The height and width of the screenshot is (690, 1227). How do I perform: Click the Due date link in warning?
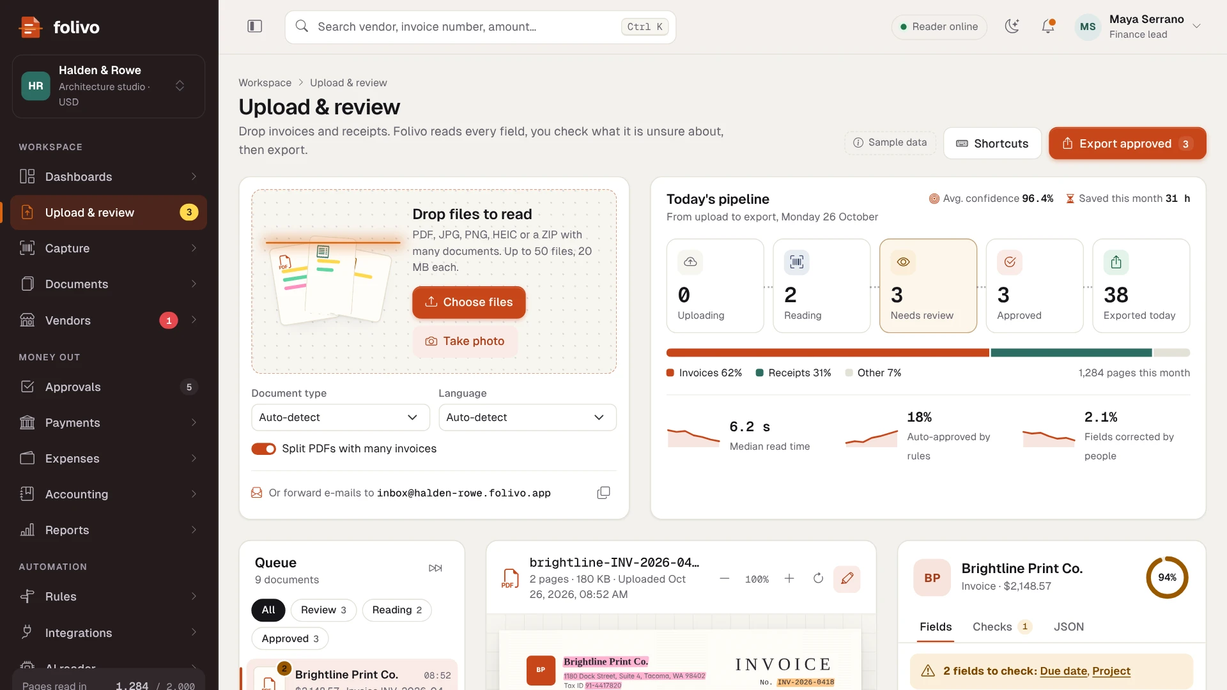coord(1063,671)
